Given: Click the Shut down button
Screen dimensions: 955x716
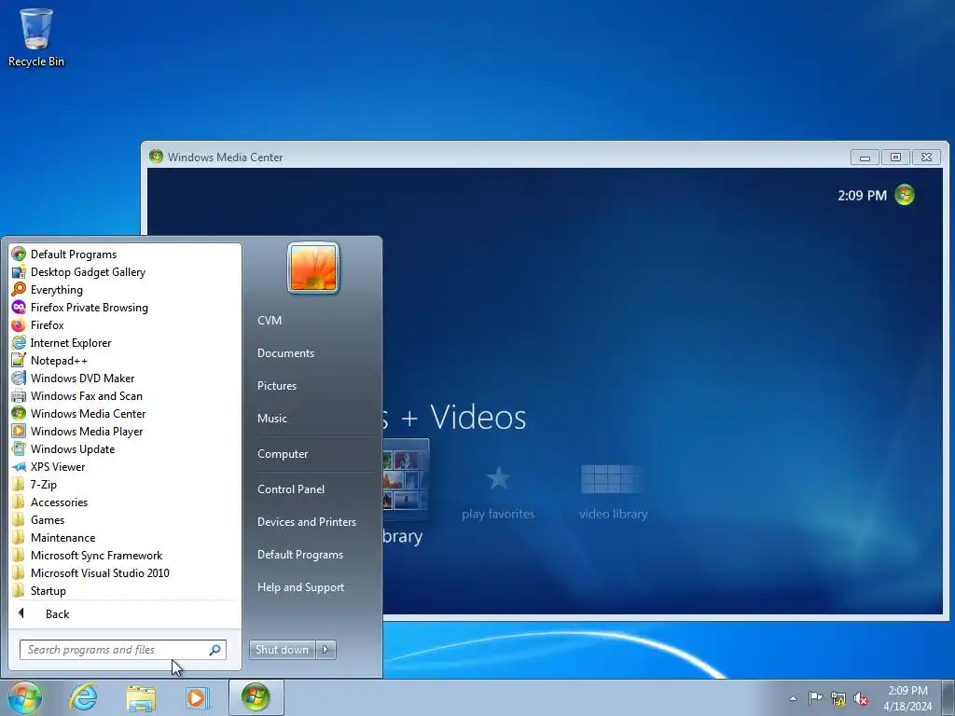Looking at the screenshot, I should pyautogui.click(x=283, y=650).
